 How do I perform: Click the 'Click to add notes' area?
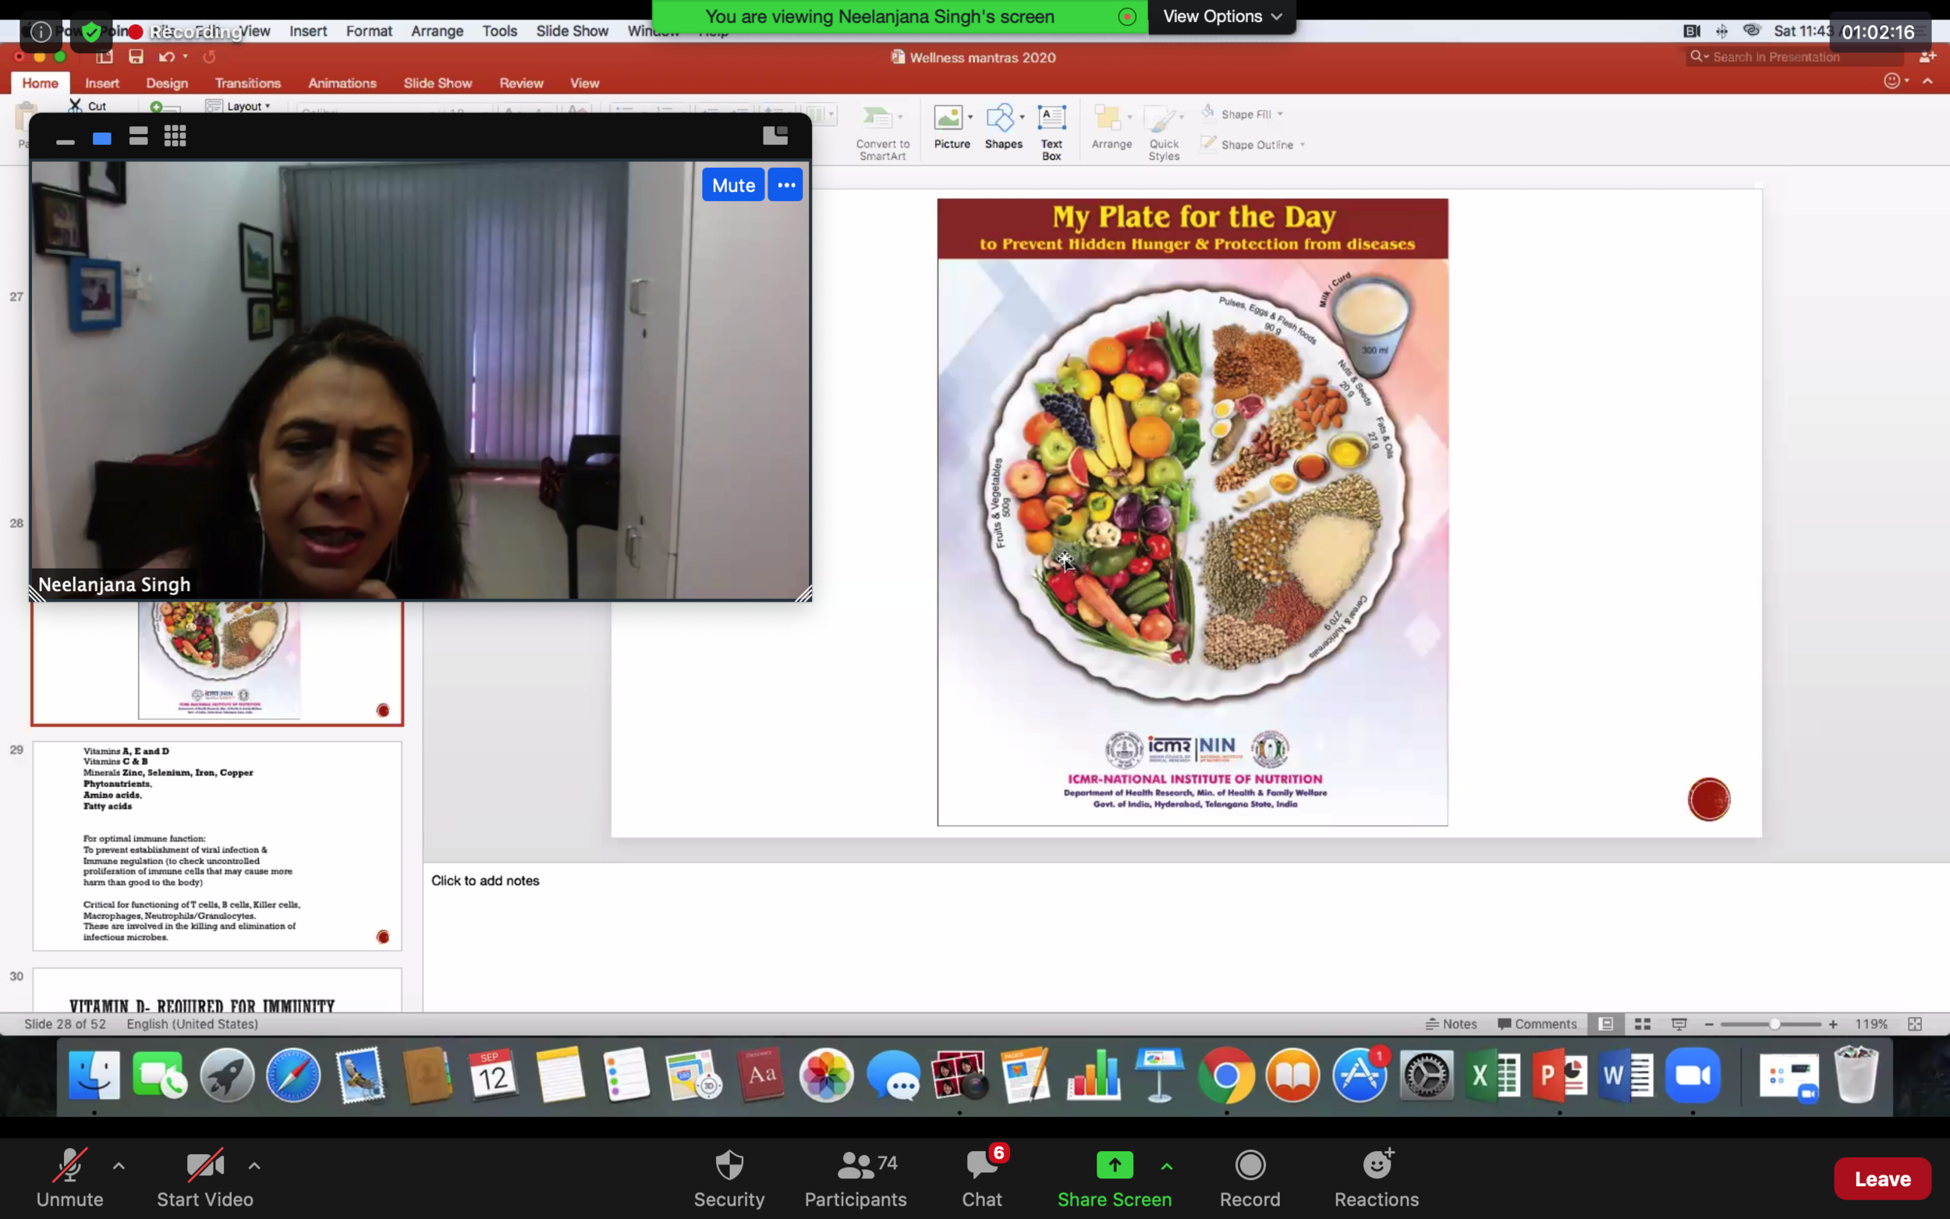[x=484, y=881]
